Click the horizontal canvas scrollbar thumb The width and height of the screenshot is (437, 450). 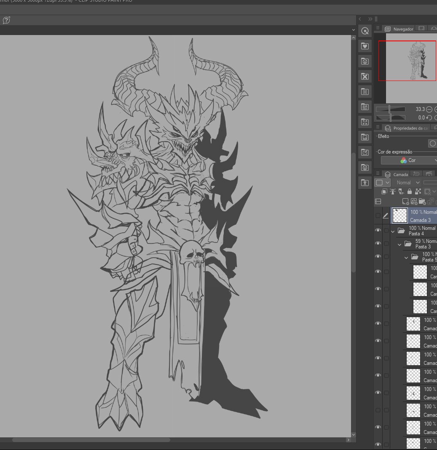tap(91, 440)
